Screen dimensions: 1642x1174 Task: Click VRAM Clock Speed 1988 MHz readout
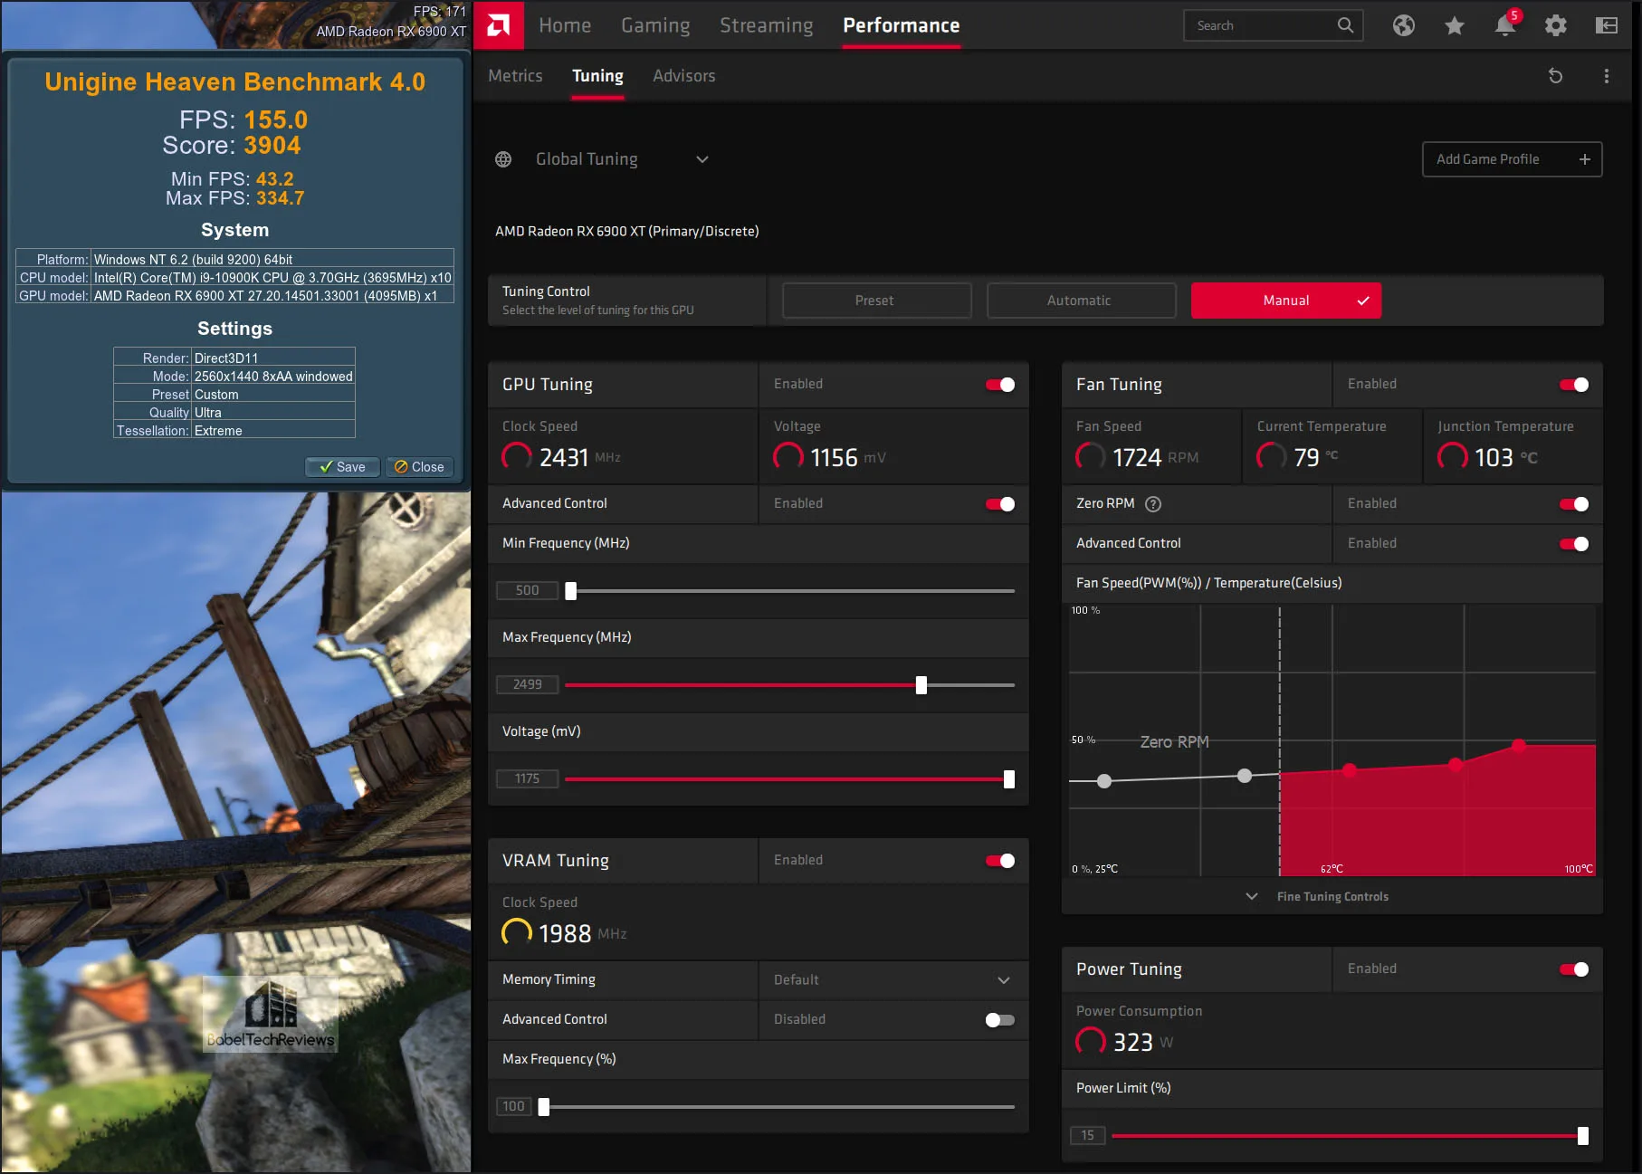pyautogui.click(x=564, y=933)
